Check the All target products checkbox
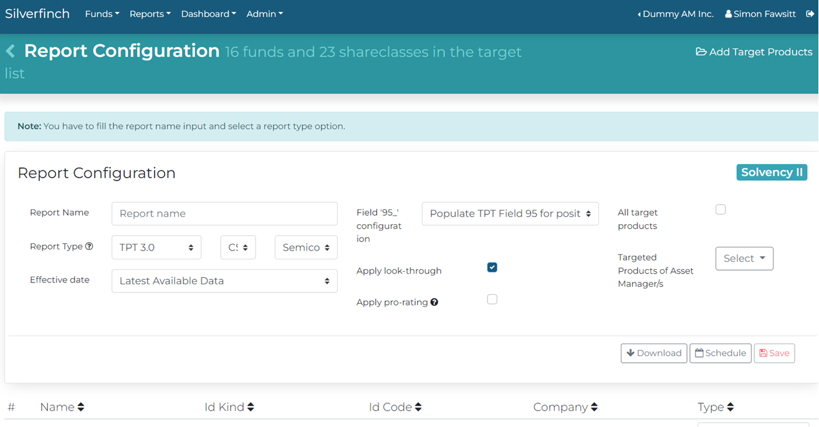819x427 pixels. 721,209
